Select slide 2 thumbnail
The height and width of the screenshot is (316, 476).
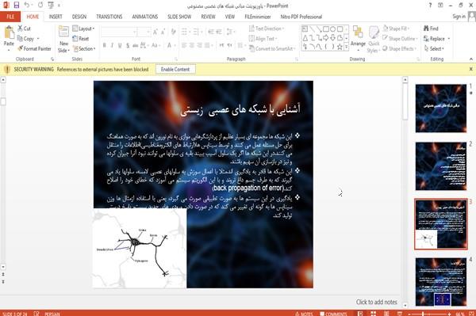tap(441, 166)
